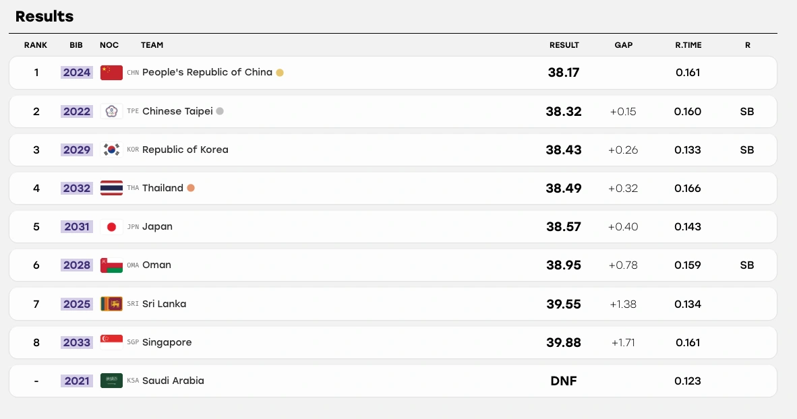
Task: Click the R.TIME column header
Action: click(688, 45)
